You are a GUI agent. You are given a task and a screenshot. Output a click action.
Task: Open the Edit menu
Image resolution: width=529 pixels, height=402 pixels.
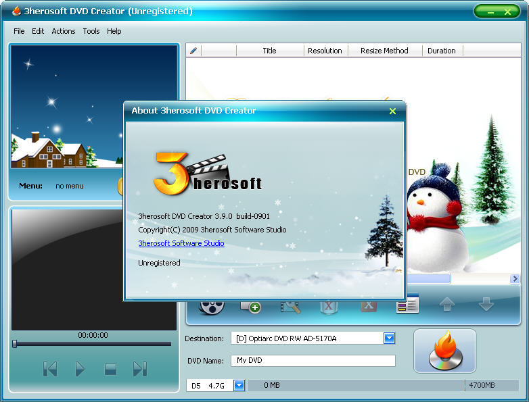pyautogui.click(x=38, y=31)
